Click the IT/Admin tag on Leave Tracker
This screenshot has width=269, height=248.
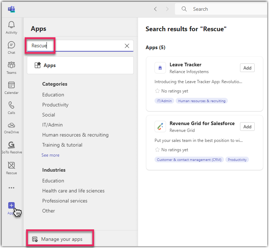coord(164,101)
